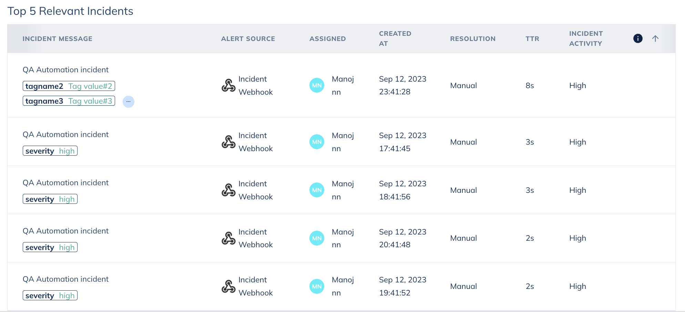Click the MN avatar on the bottom row
Viewport: 685px width, 312px height.
tap(316, 286)
